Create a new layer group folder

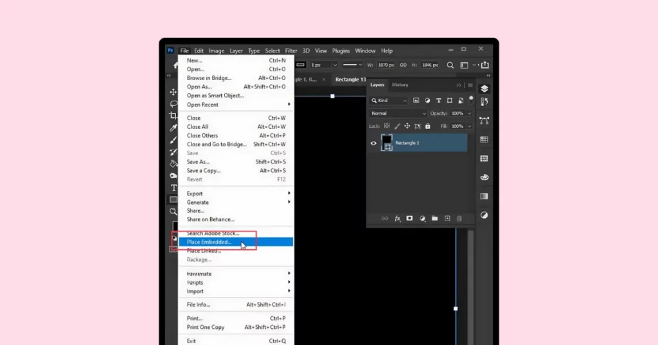pyautogui.click(x=435, y=219)
